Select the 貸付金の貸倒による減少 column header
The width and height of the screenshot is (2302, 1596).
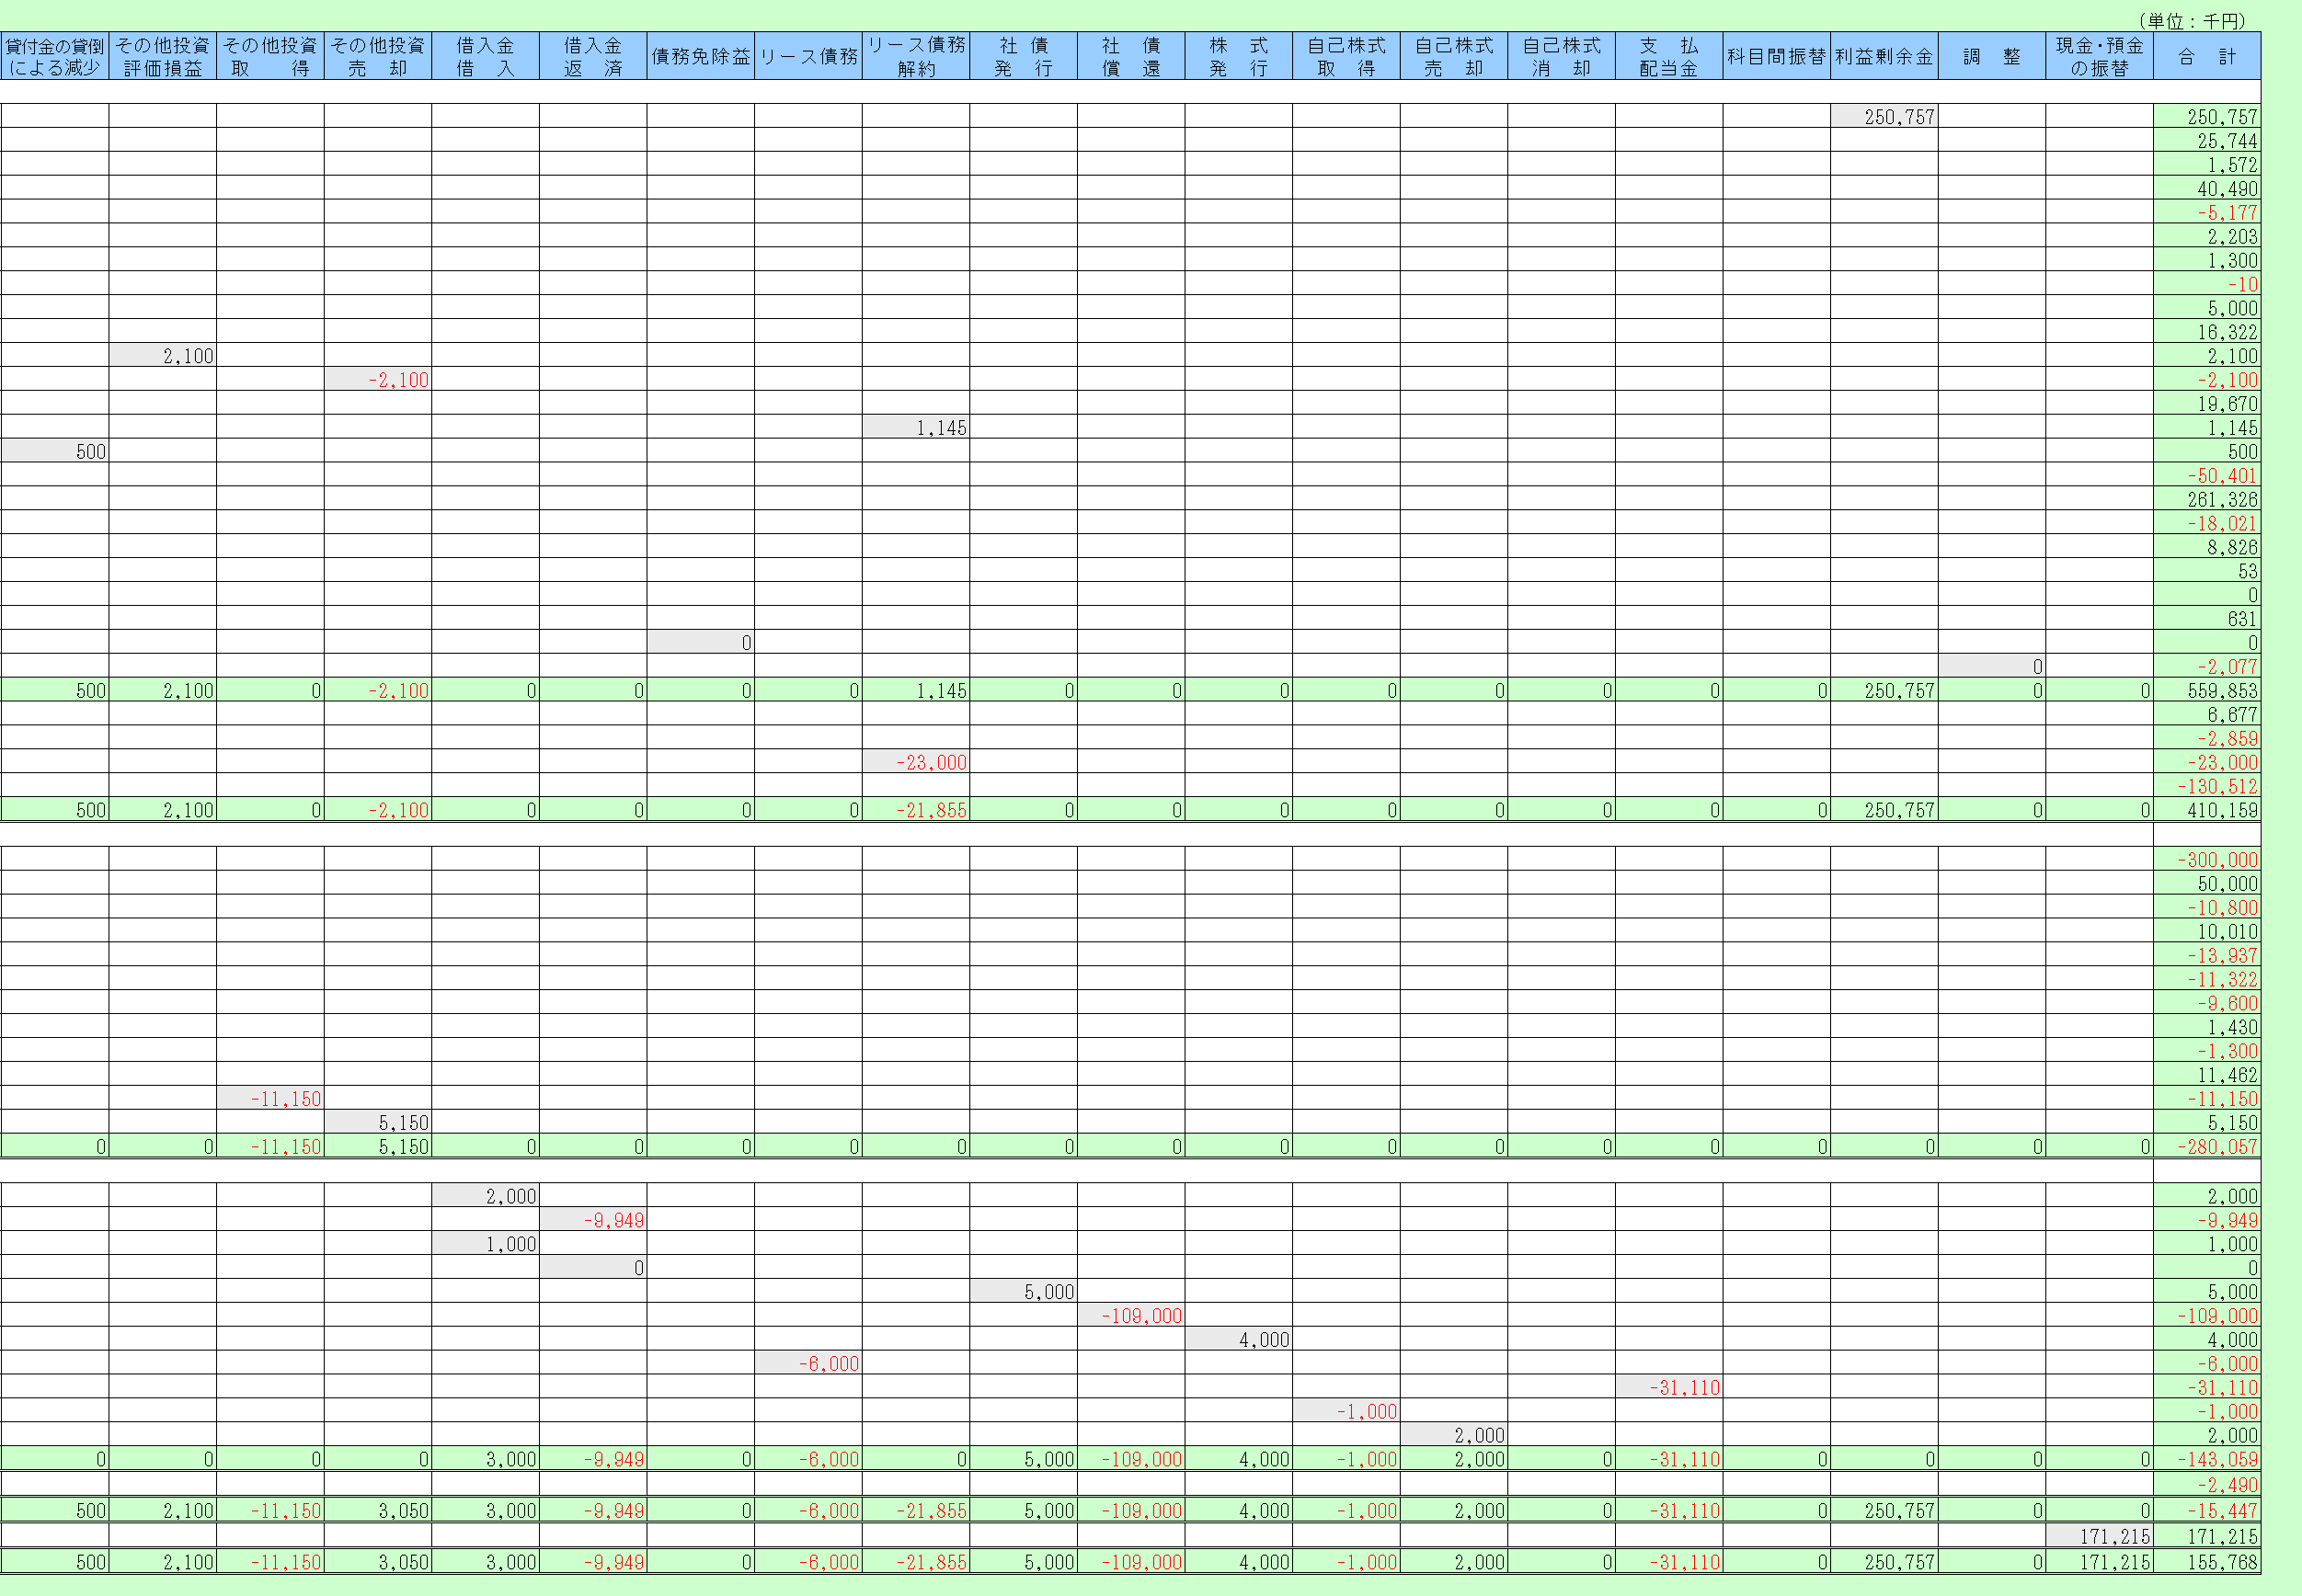[x=54, y=56]
